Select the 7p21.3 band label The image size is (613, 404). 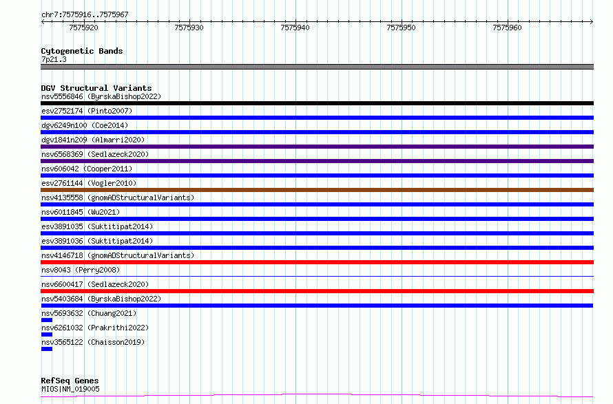coord(54,59)
